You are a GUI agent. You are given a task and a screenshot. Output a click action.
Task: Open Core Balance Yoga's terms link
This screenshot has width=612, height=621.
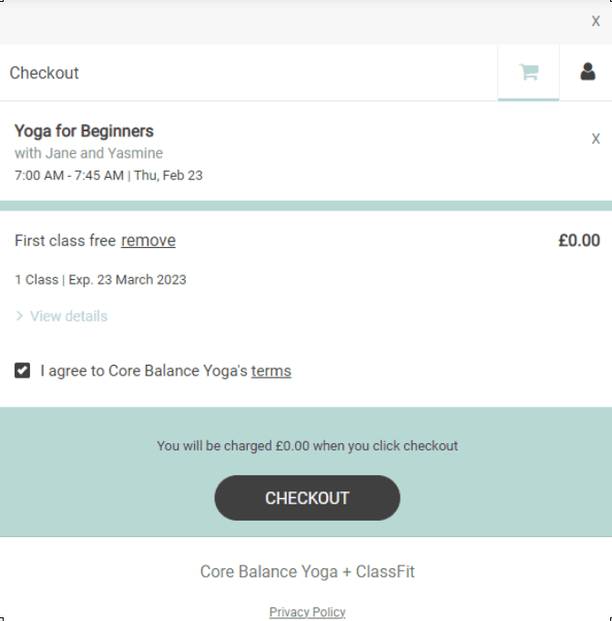click(271, 371)
